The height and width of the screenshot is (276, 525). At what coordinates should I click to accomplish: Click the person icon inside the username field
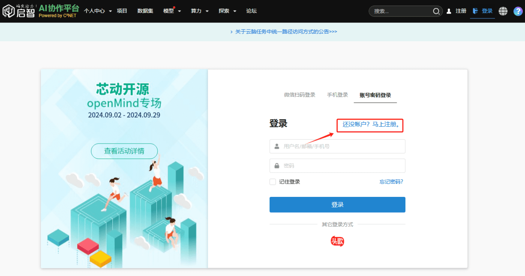[276, 146]
